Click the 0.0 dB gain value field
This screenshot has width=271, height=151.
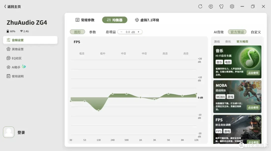point(130,32)
